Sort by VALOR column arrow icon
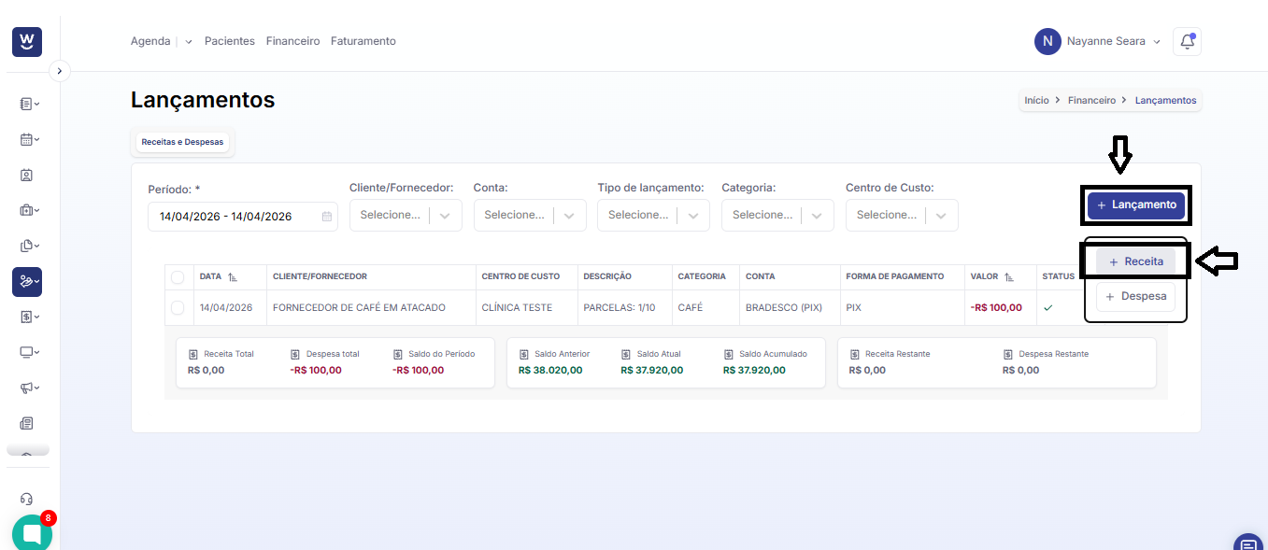 (x=1009, y=277)
